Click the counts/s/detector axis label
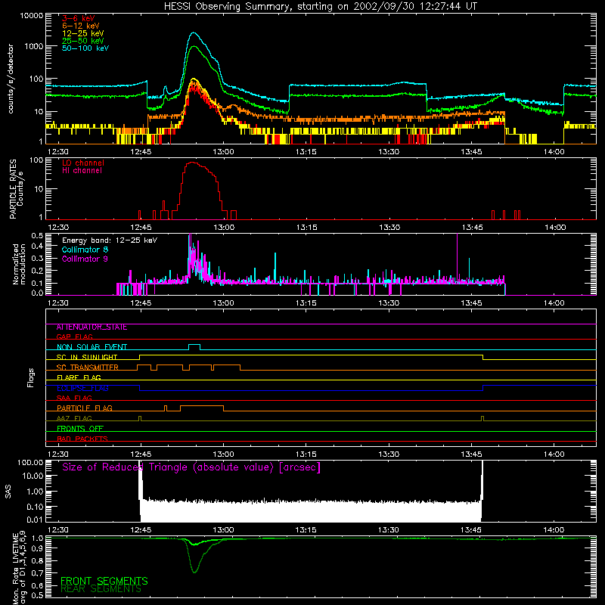 pos(11,79)
